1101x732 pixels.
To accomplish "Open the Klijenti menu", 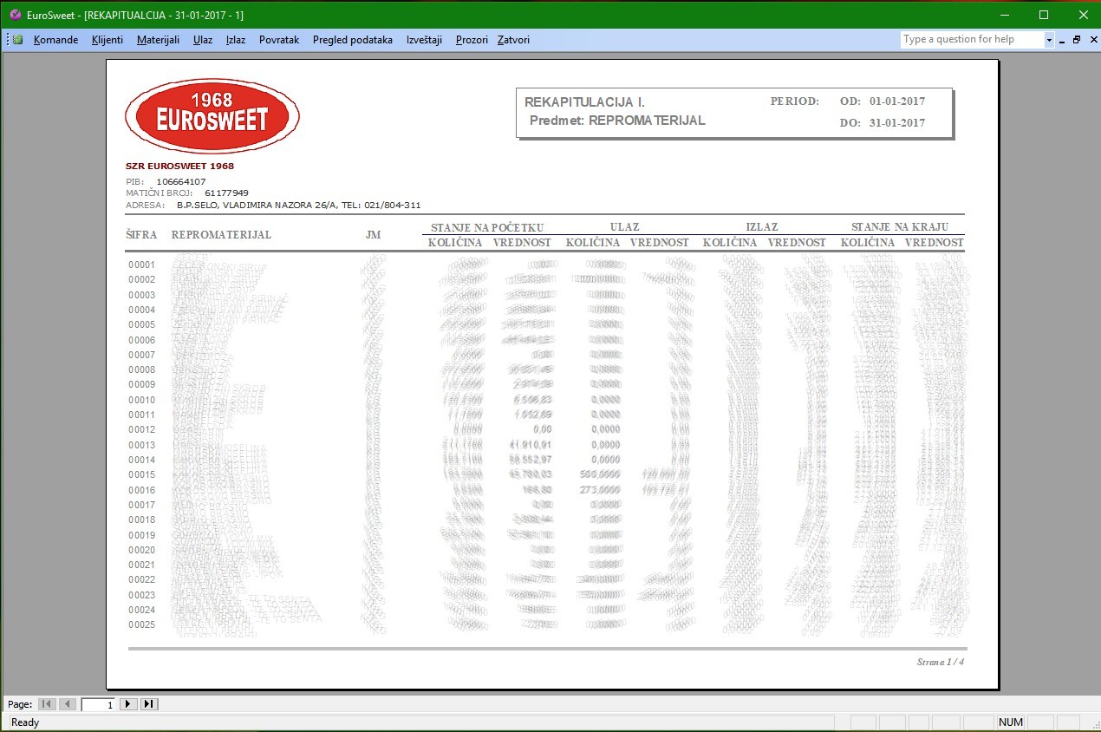I will (107, 40).
